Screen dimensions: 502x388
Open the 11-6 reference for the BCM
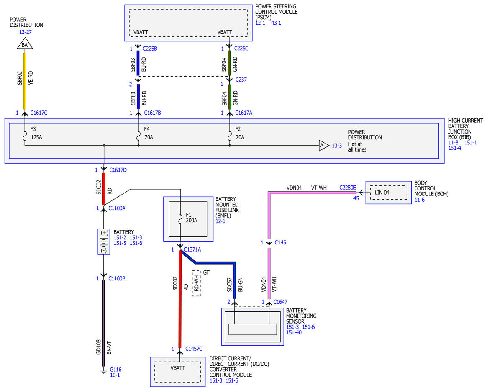(420, 200)
